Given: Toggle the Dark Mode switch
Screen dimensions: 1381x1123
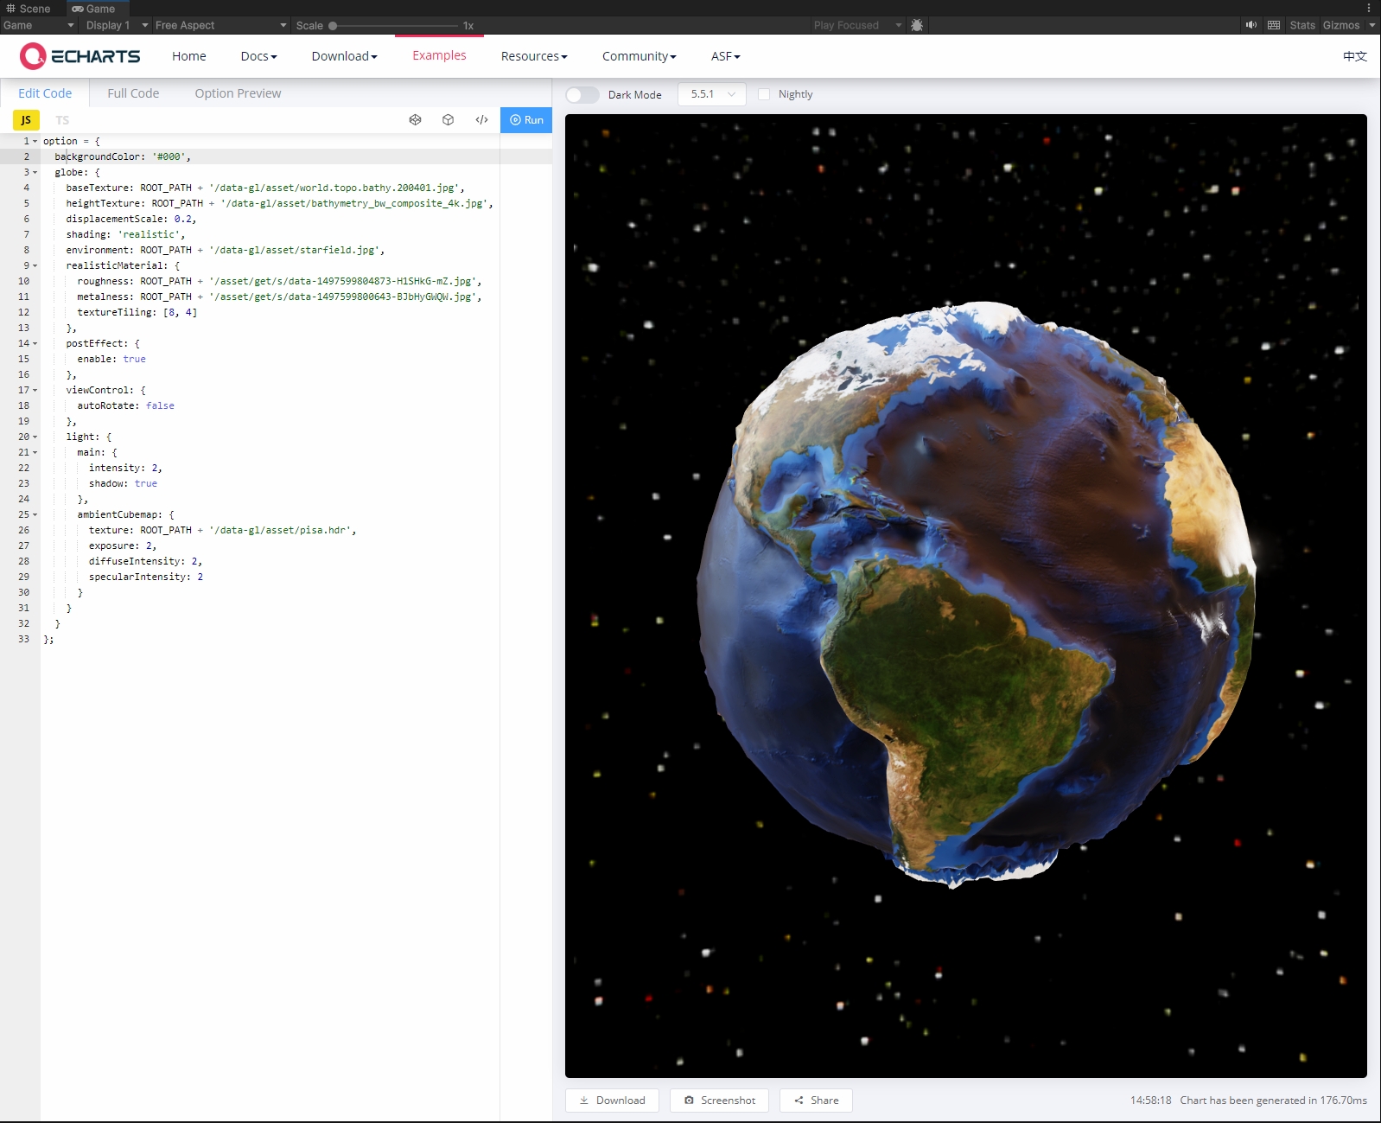Looking at the screenshot, I should click(x=582, y=94).
